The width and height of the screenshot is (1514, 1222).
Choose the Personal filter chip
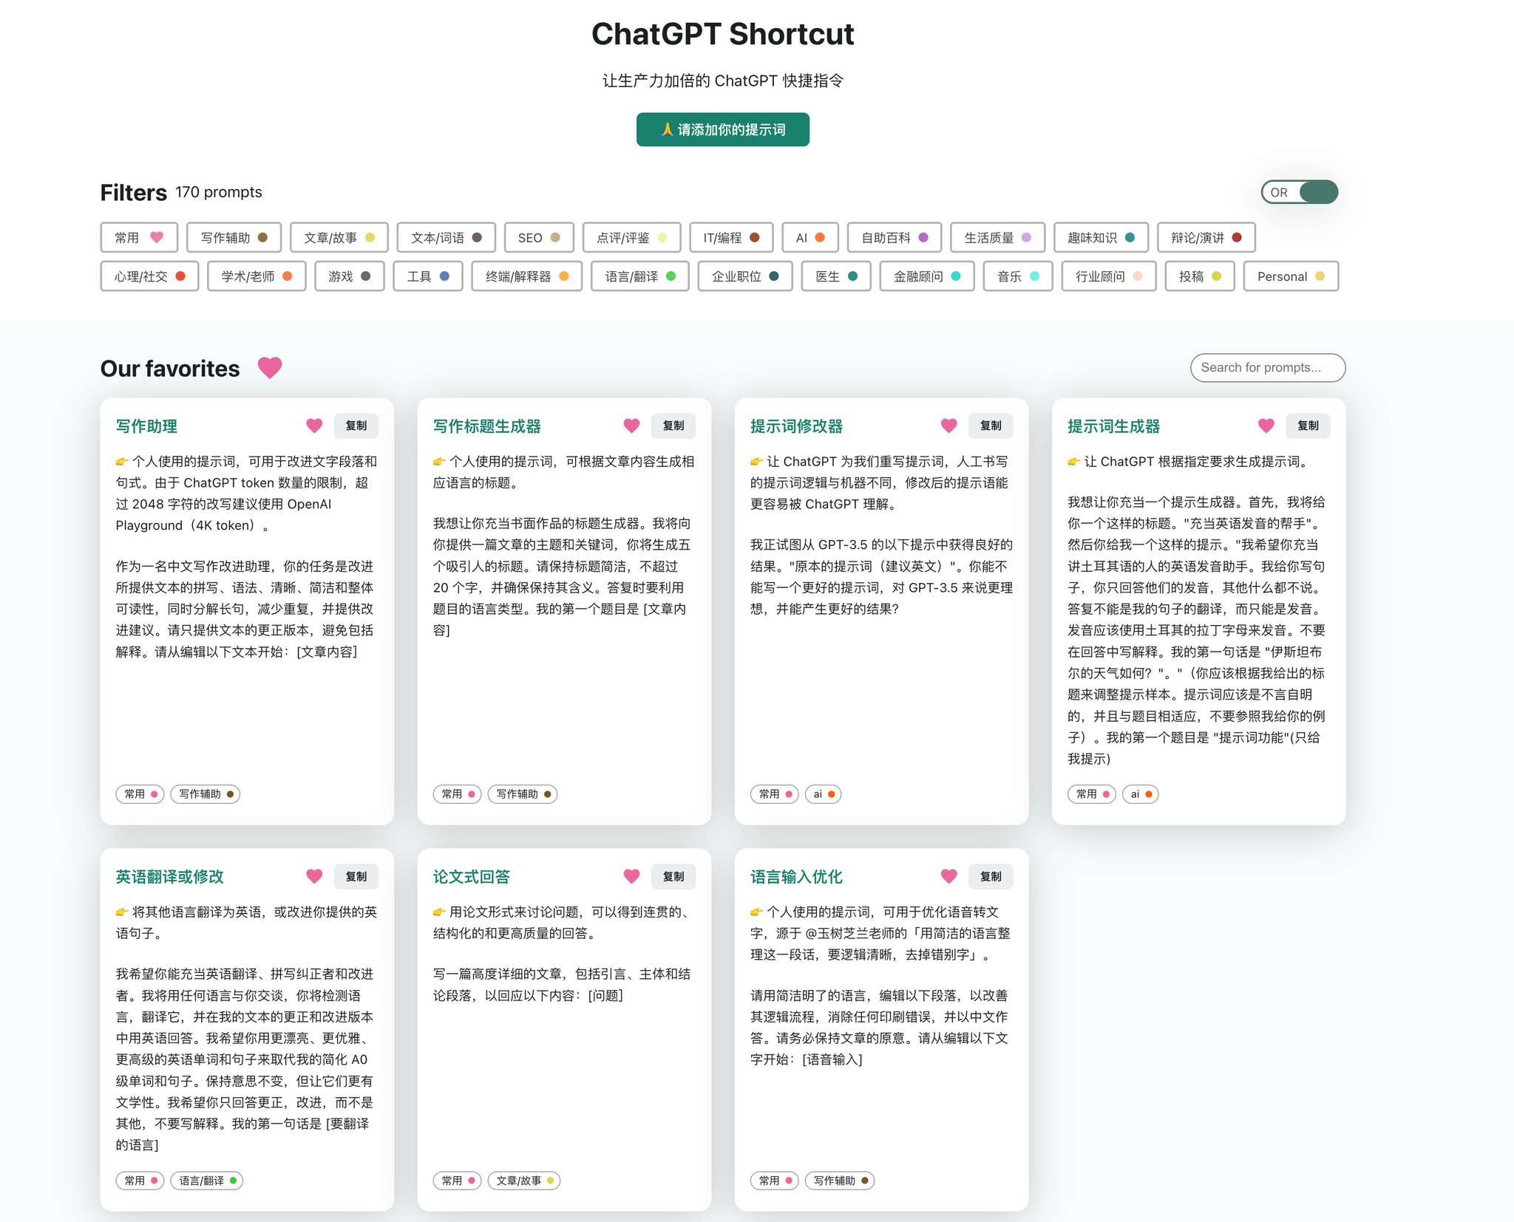[x=1290, y=276]
